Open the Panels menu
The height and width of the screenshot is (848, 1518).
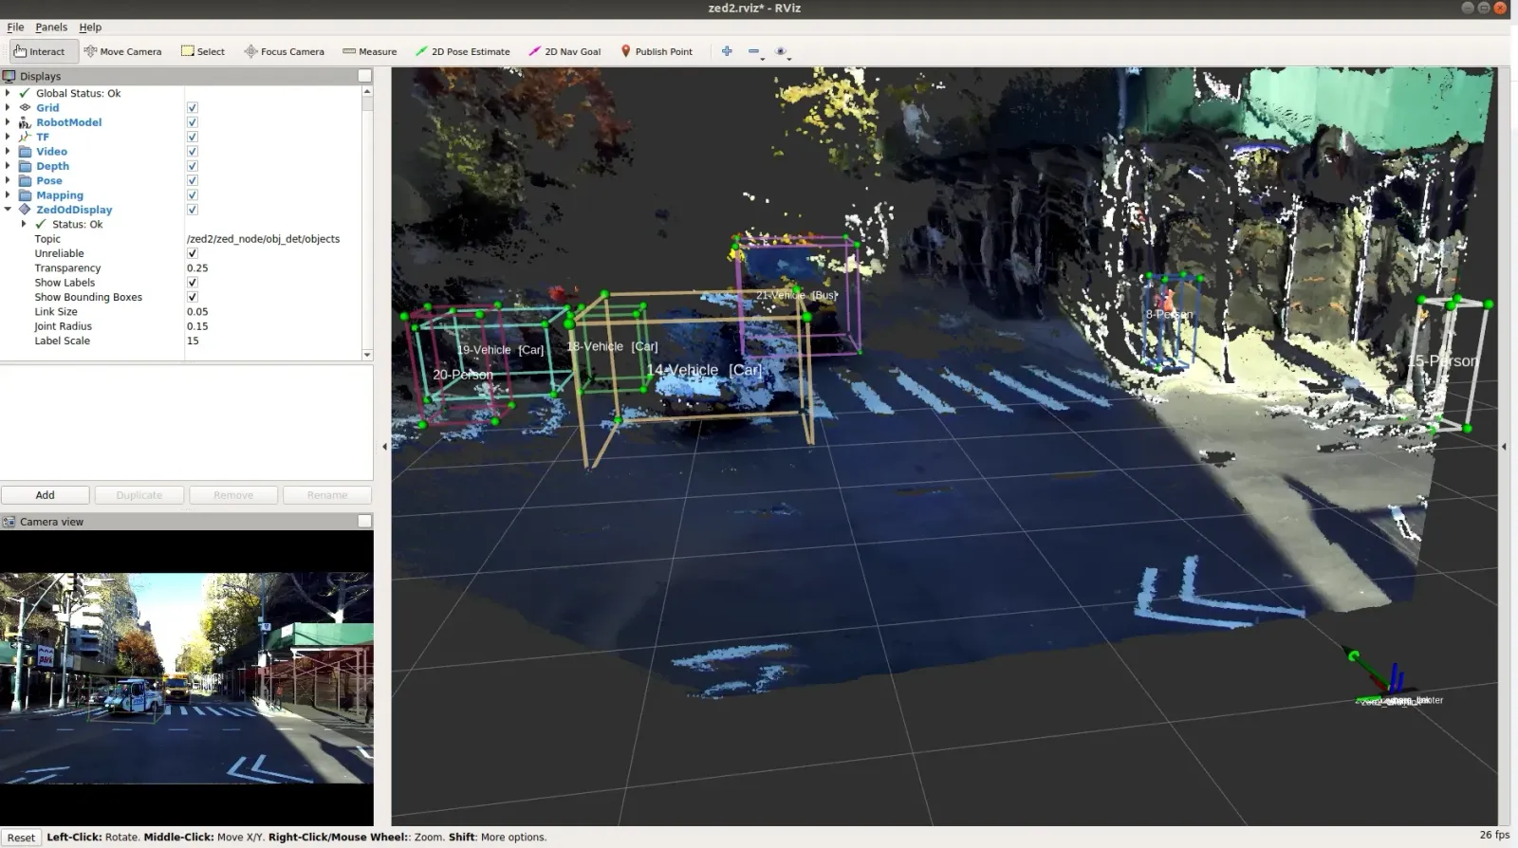51,28
